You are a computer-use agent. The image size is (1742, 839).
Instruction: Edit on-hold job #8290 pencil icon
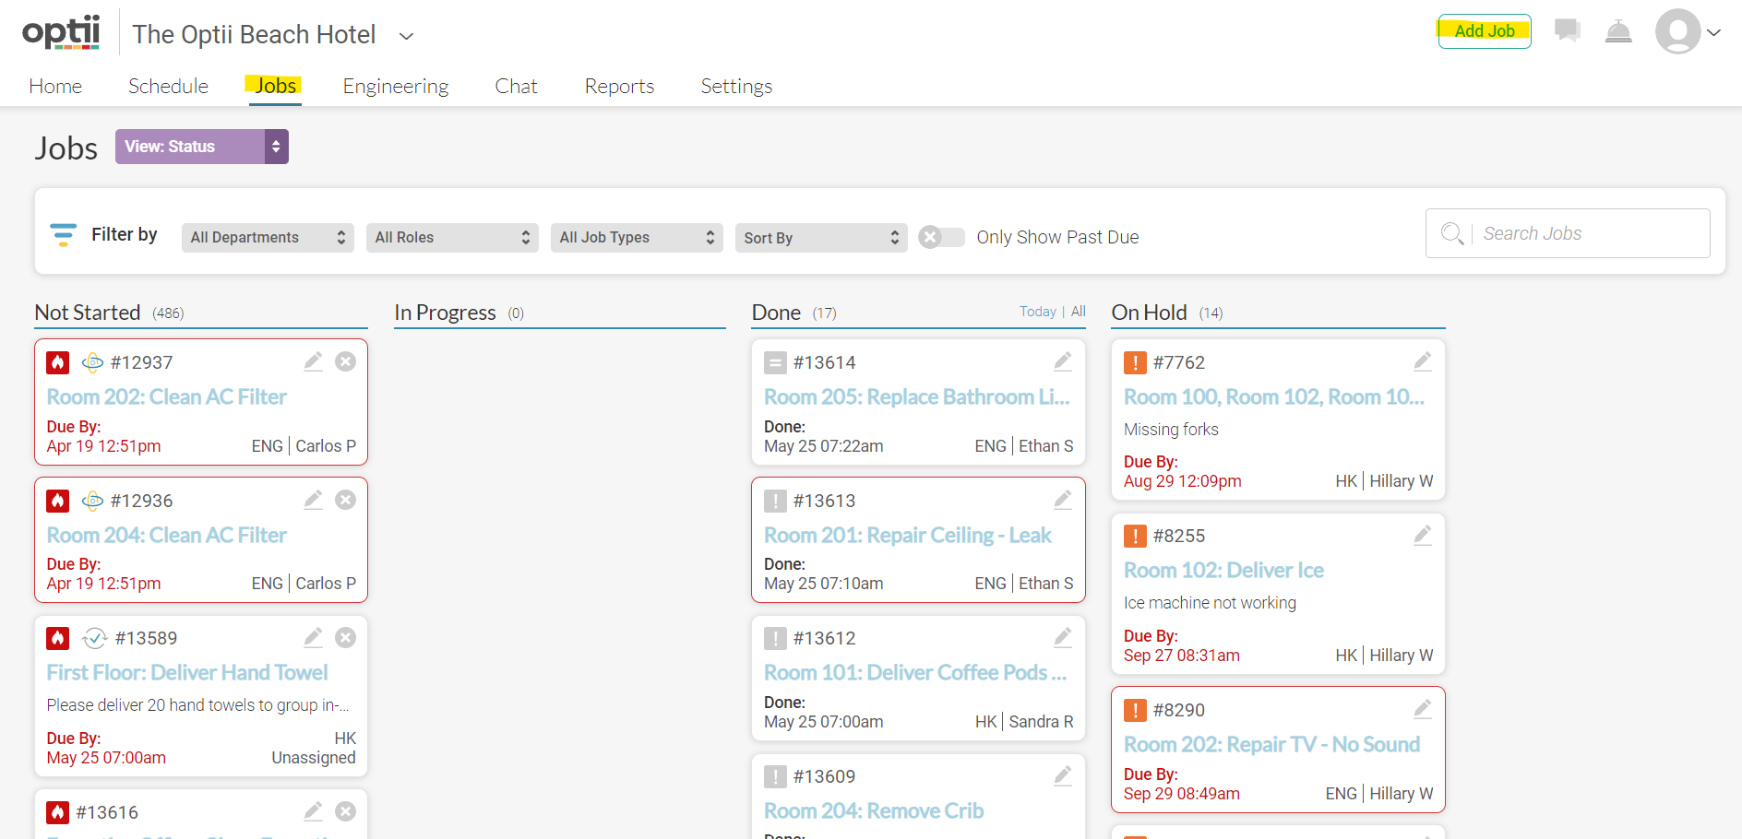[1423, 709]
